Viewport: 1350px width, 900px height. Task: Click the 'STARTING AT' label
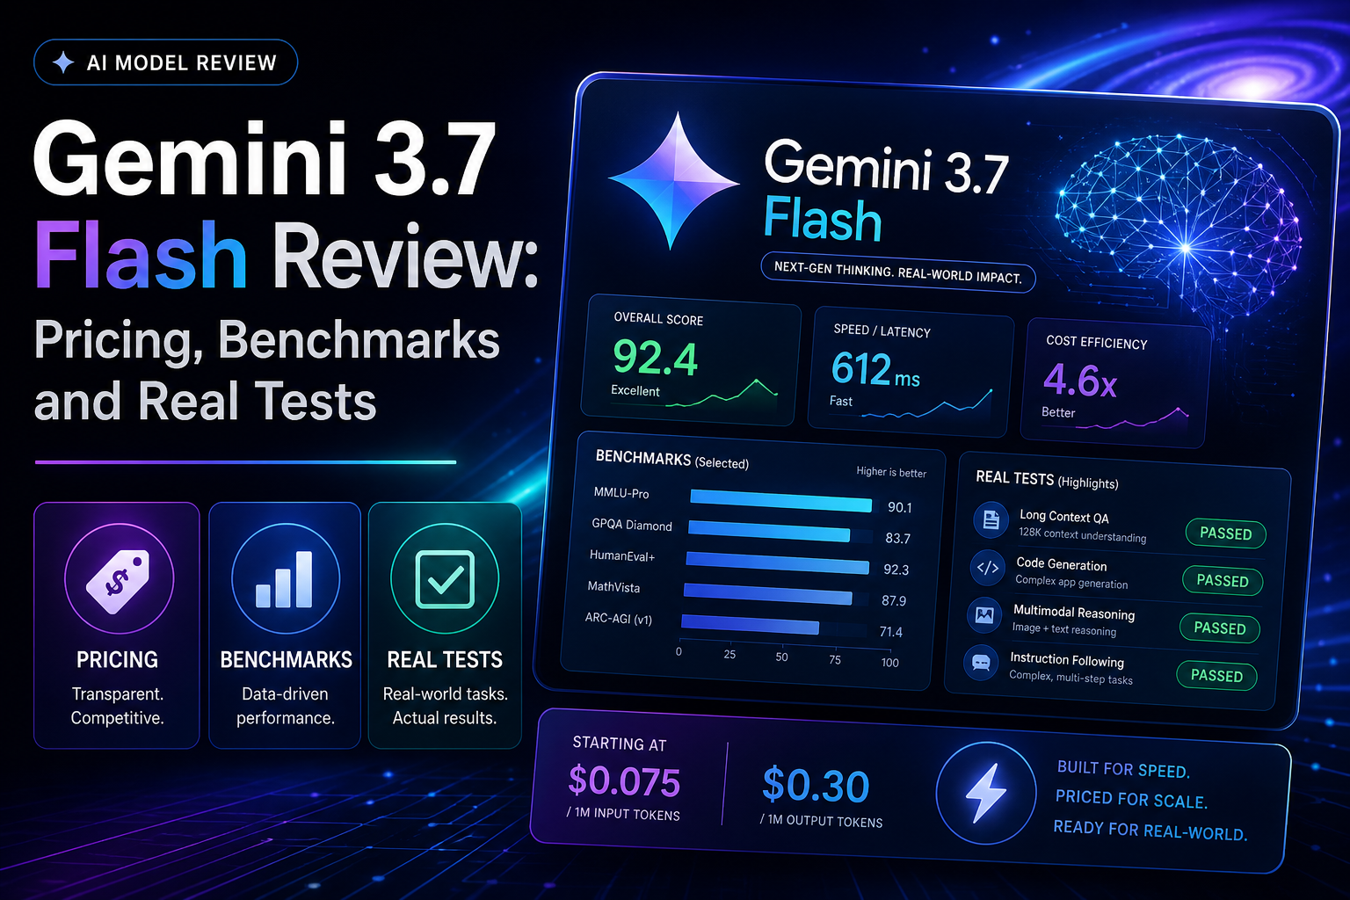pos(620,744)
